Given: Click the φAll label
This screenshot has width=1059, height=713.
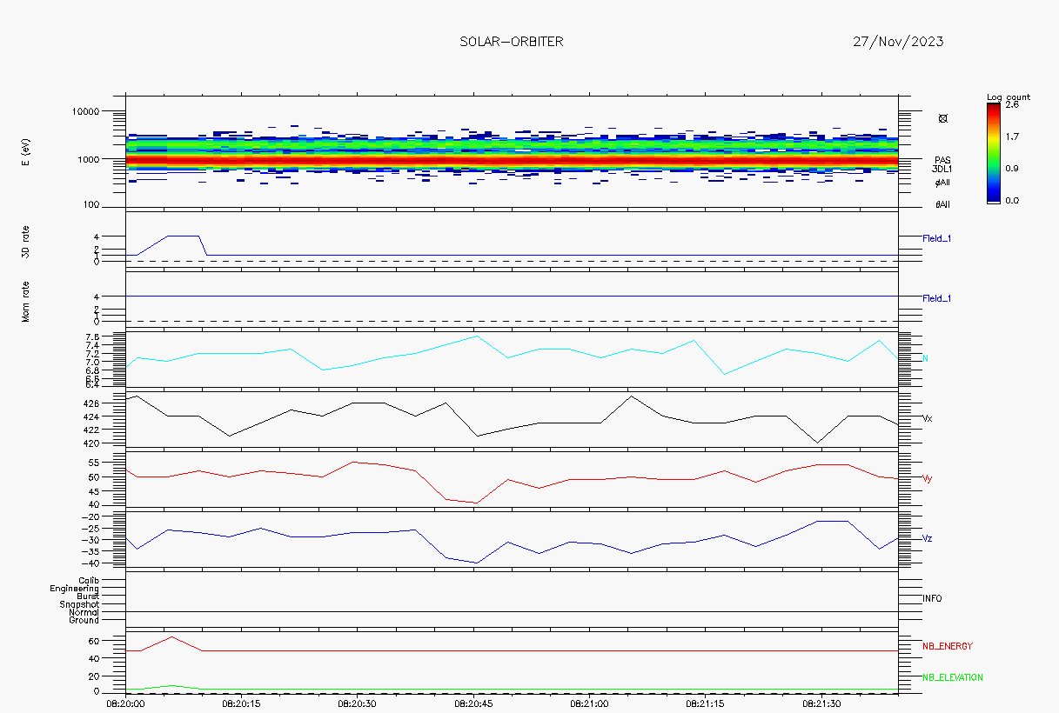Looking at the screenshot, I should click(x=942, y=183).
